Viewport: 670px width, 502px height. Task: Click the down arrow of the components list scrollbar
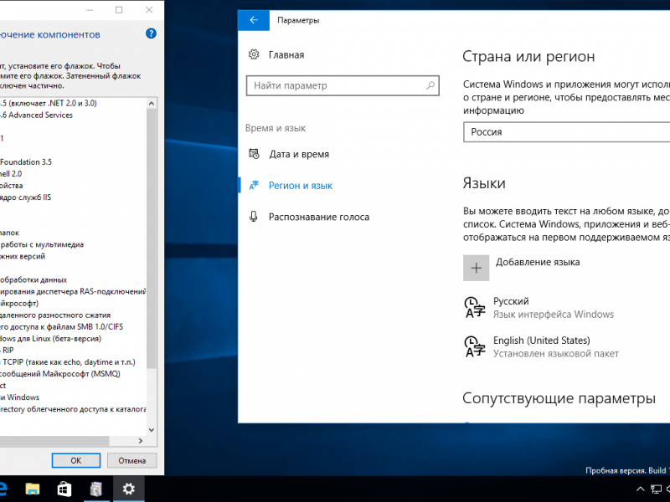click(x=152, y=429)
